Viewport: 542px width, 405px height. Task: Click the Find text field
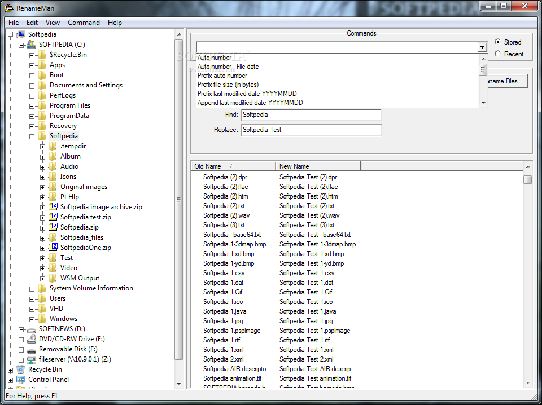[x=312, y=115]
